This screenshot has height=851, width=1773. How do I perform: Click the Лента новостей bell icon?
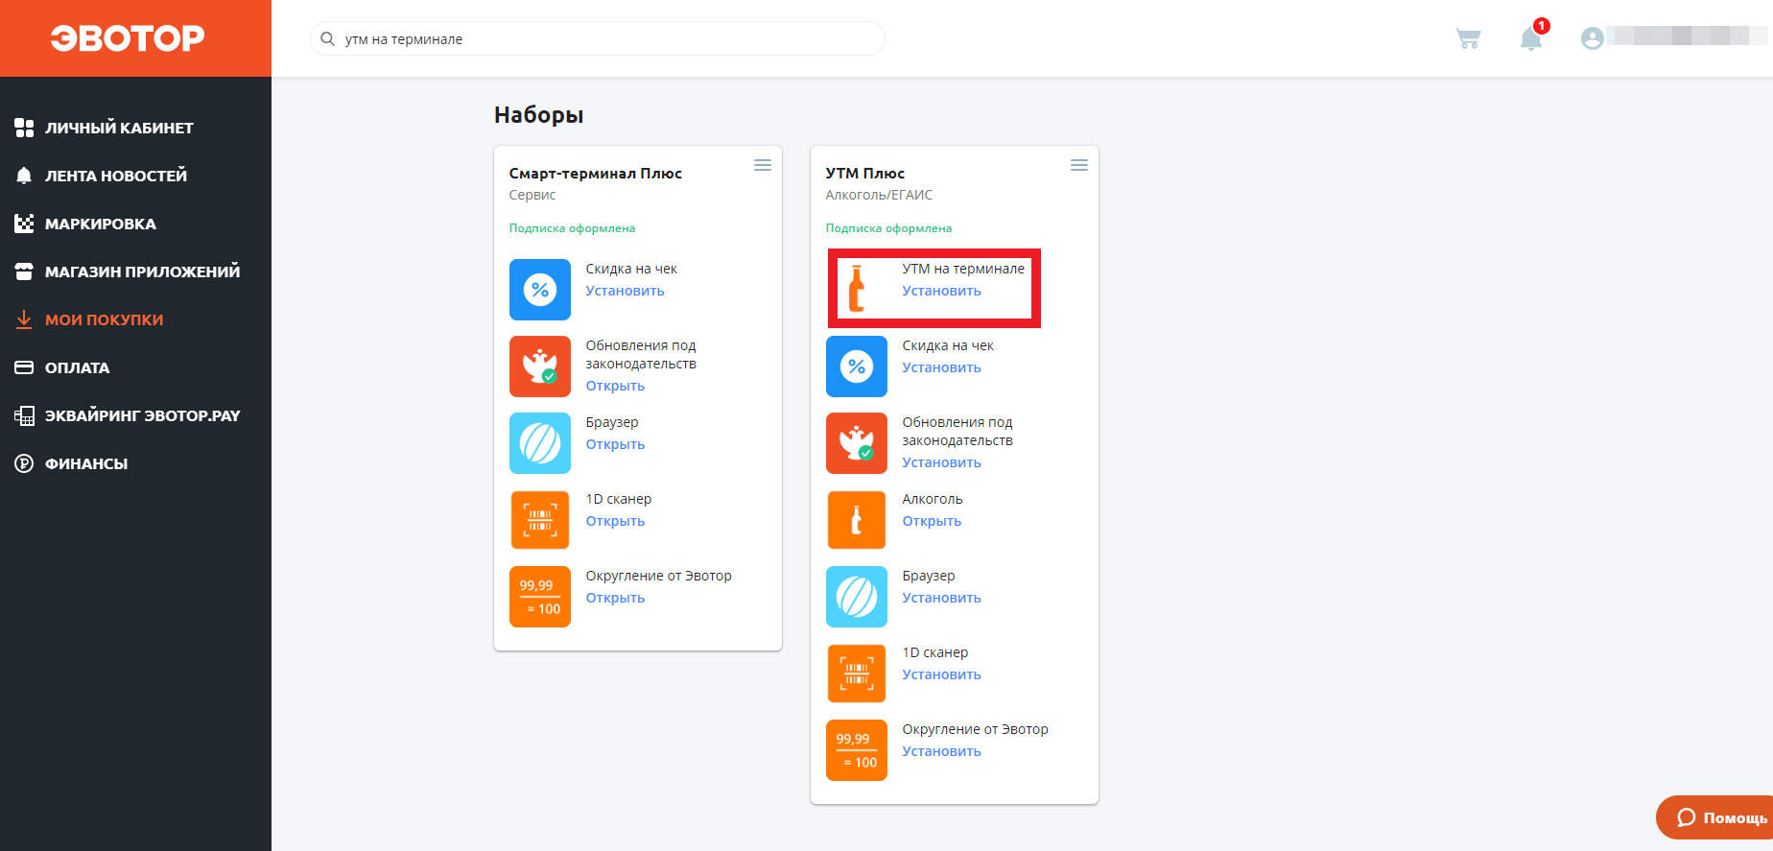24,176
